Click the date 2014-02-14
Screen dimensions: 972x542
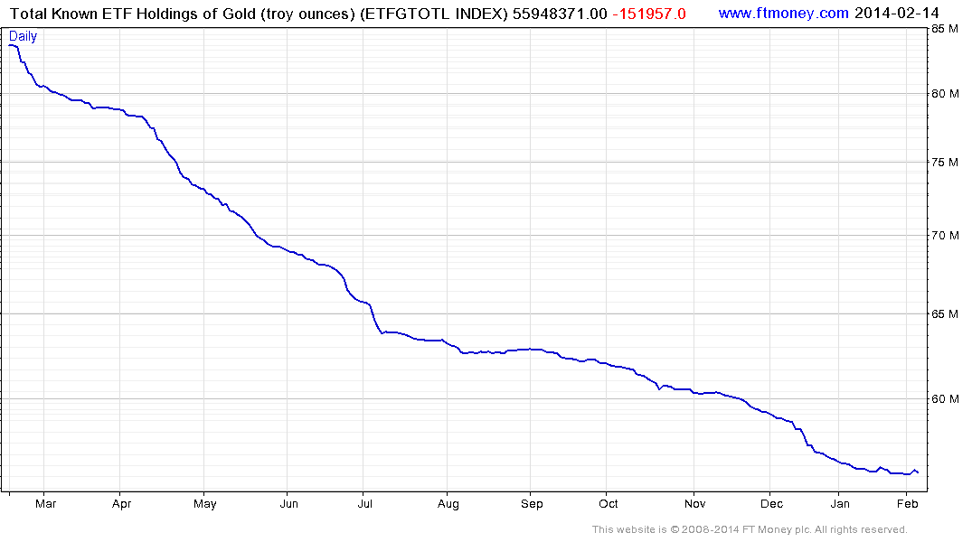click(x=896, y=13)
